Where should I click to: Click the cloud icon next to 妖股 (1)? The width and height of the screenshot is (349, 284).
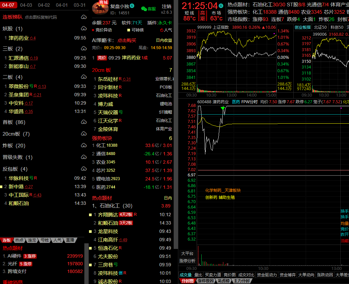[x=83, y=29]
